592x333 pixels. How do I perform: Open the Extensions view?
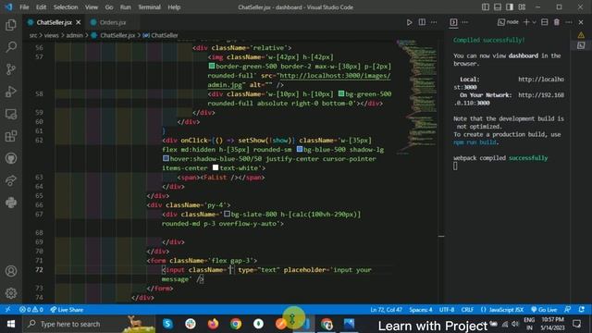coord(11,136)
